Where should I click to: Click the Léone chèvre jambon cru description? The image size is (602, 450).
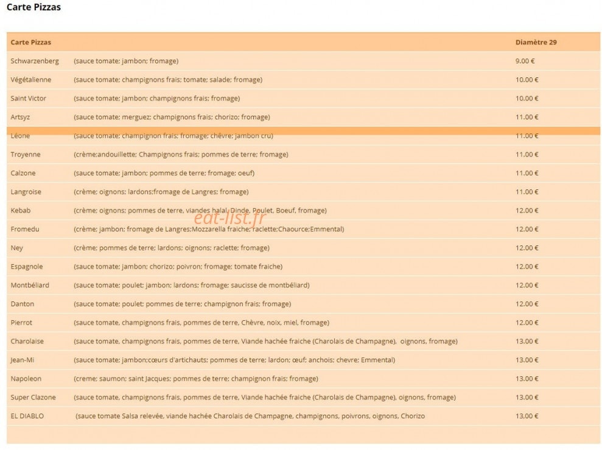(x=173, y=136)
